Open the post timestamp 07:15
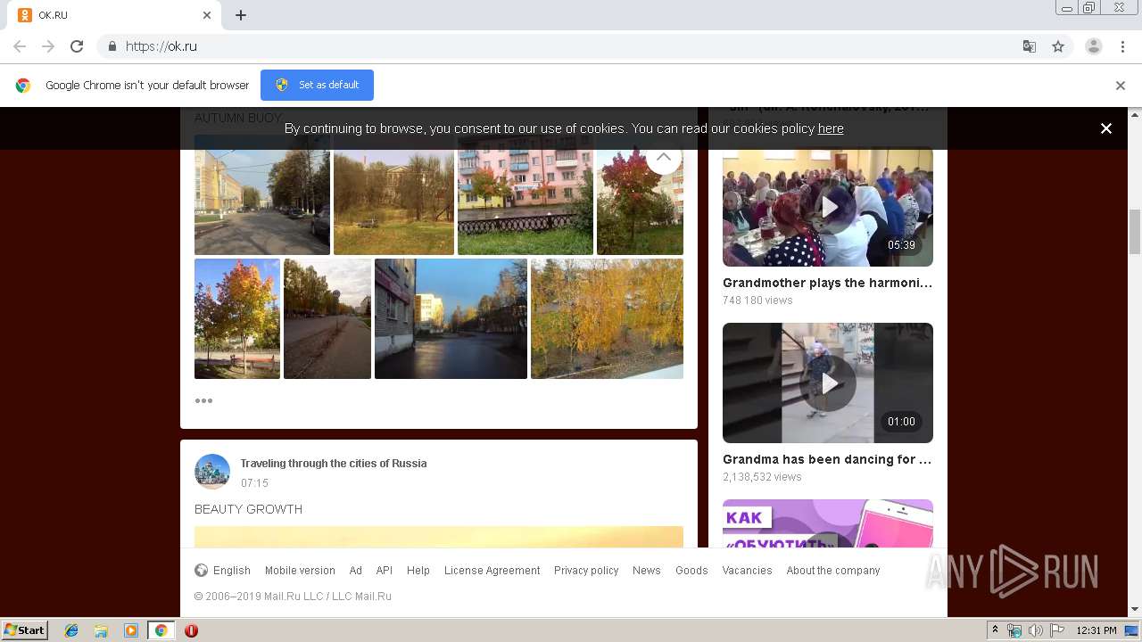The height and width of the screenshot is (642, 1142). click(254, 483)
